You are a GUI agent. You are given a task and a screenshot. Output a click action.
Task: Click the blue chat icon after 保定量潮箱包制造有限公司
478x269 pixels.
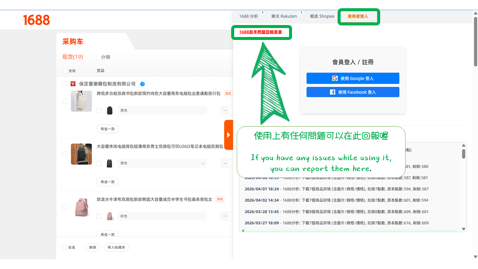coord(143,84)
